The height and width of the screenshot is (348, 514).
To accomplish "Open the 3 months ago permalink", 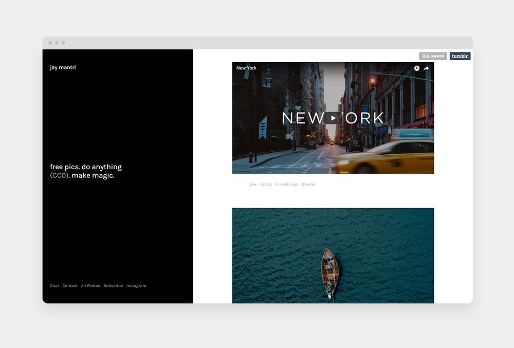I will tap(286, 185).
